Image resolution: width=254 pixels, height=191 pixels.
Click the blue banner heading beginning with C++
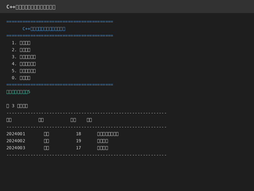(x=44, y=29)
